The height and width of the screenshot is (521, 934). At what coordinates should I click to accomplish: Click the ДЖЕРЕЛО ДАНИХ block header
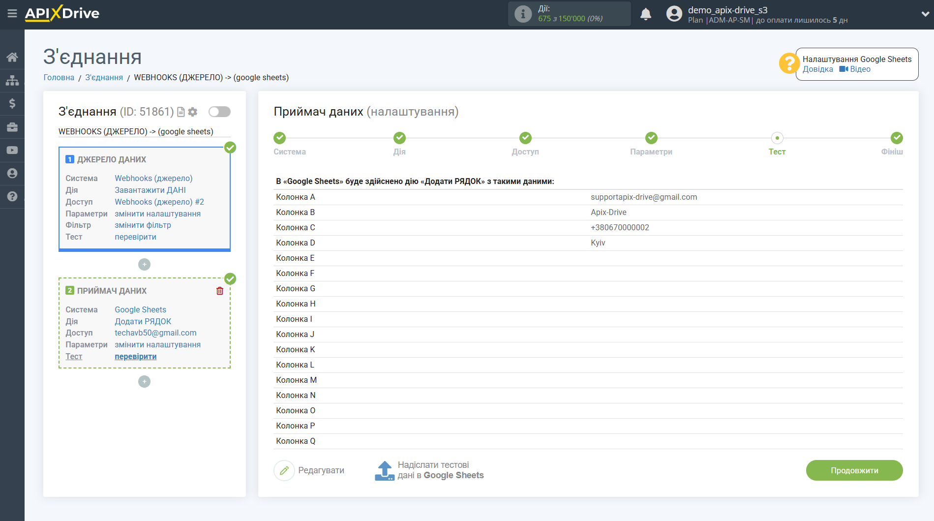(112, 159)
